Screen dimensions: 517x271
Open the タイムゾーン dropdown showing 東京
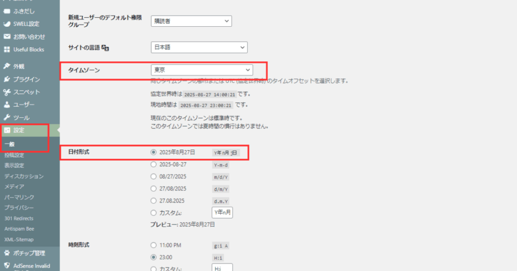(x=201, y=70)
